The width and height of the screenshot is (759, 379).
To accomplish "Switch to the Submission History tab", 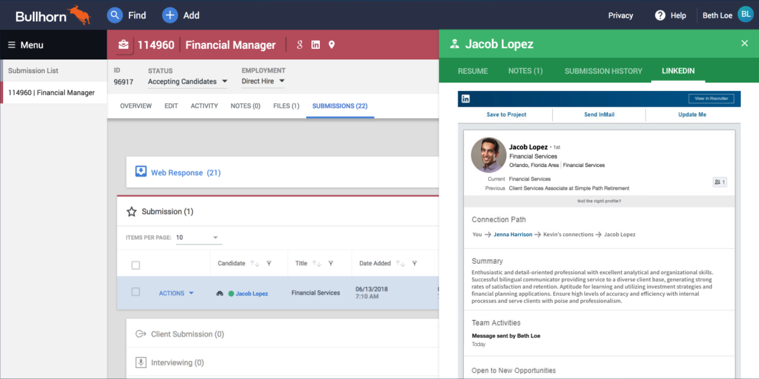I will point(603,71).
